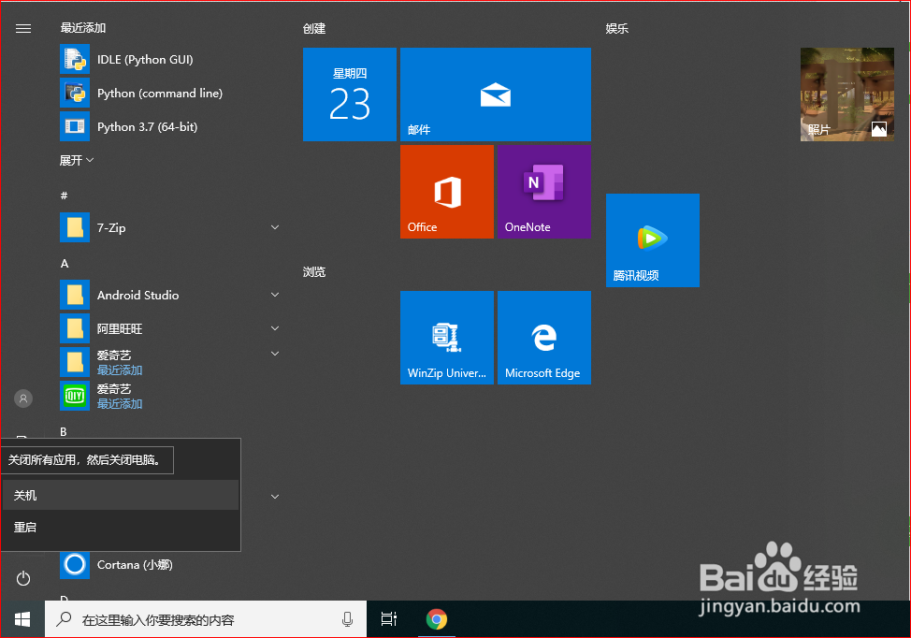Open the Microsoft Edge tile
Screen dimensions: 911x638
point(543,338)
